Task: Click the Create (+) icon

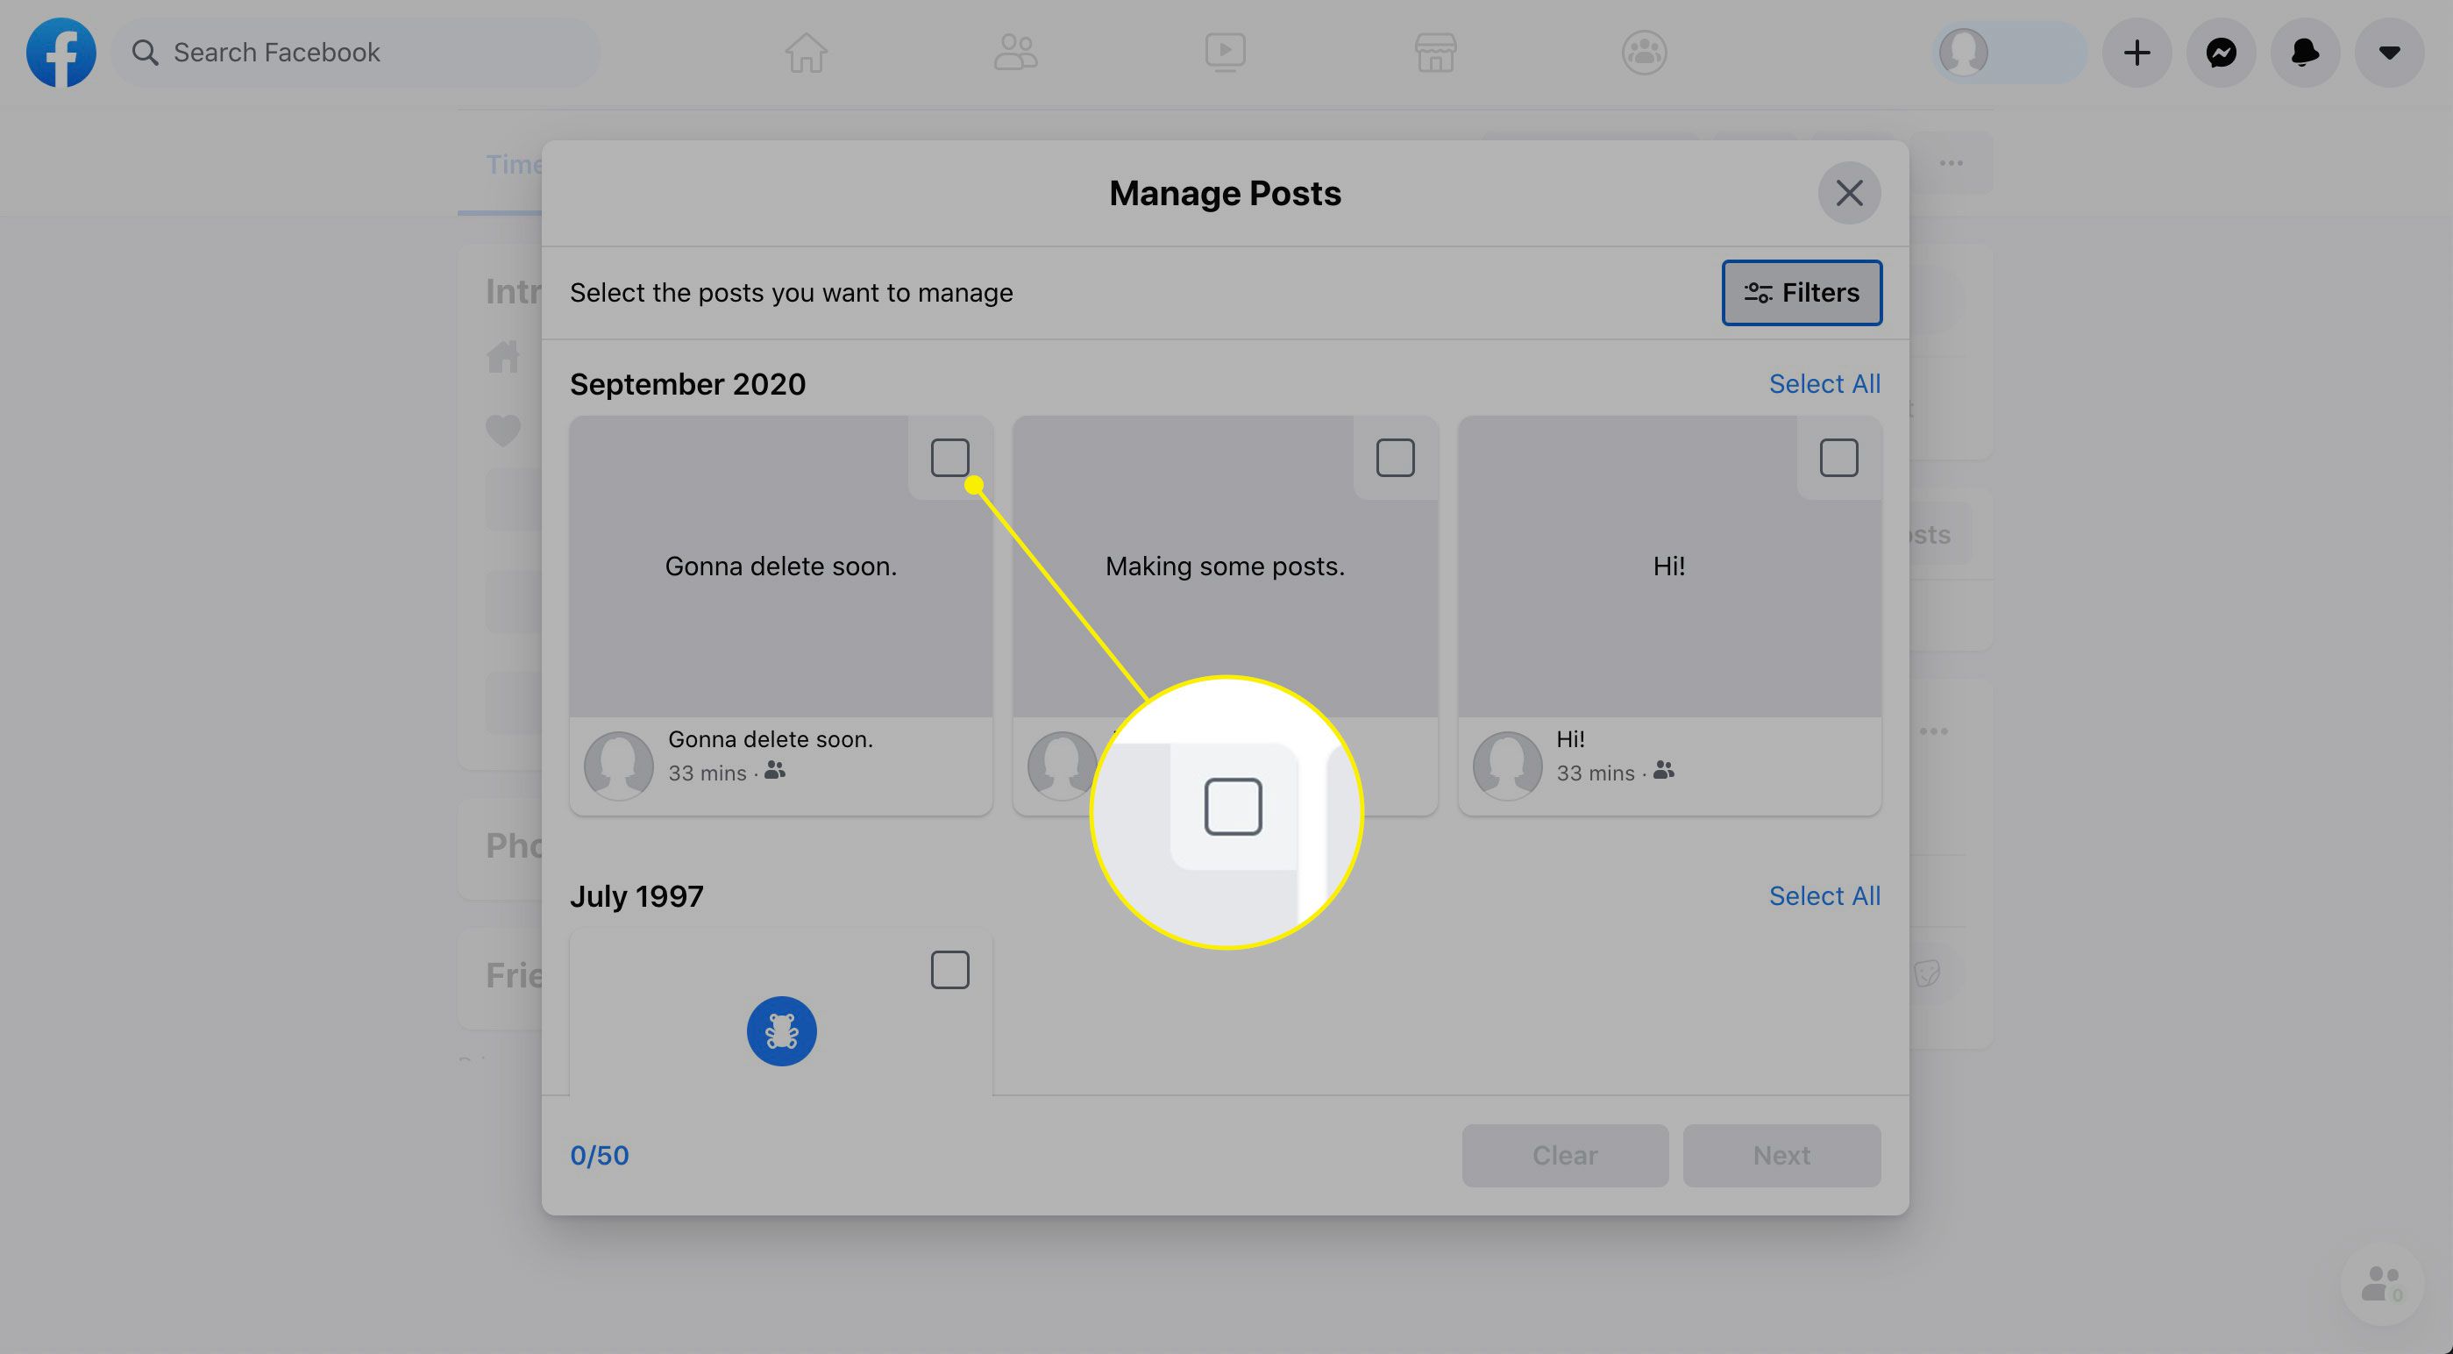Action: click(x=2137, y=52)
